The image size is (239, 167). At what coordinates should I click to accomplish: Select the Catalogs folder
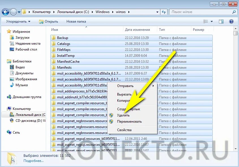[x=132, y=44]
